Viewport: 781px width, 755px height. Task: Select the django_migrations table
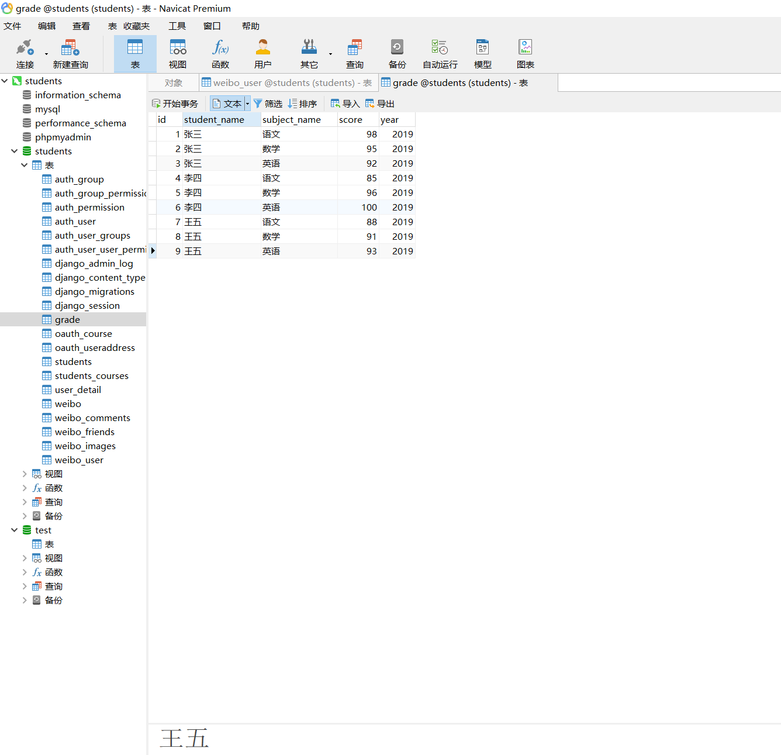coord(94,291)
